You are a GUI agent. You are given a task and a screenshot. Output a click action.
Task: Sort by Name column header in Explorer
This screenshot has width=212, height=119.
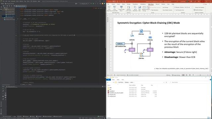click(x=109, y=85)
